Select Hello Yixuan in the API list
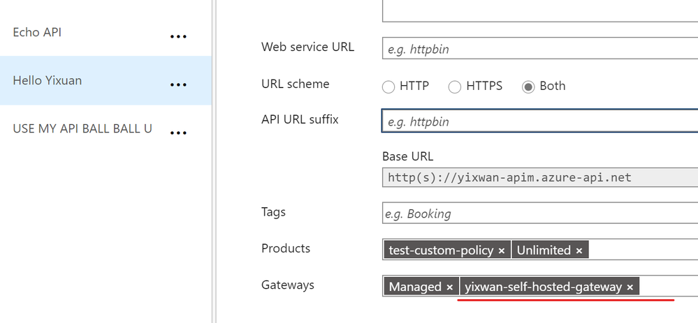Screen dimensions: 698x323 coord(106,80)
